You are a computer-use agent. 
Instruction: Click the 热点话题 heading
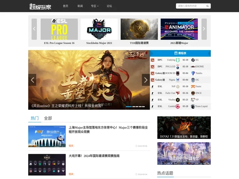pos(165,173)
